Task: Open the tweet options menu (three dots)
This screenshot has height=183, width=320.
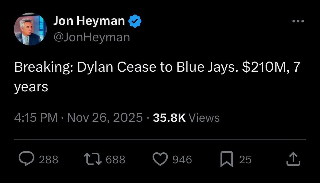Action: click(298, 21)
